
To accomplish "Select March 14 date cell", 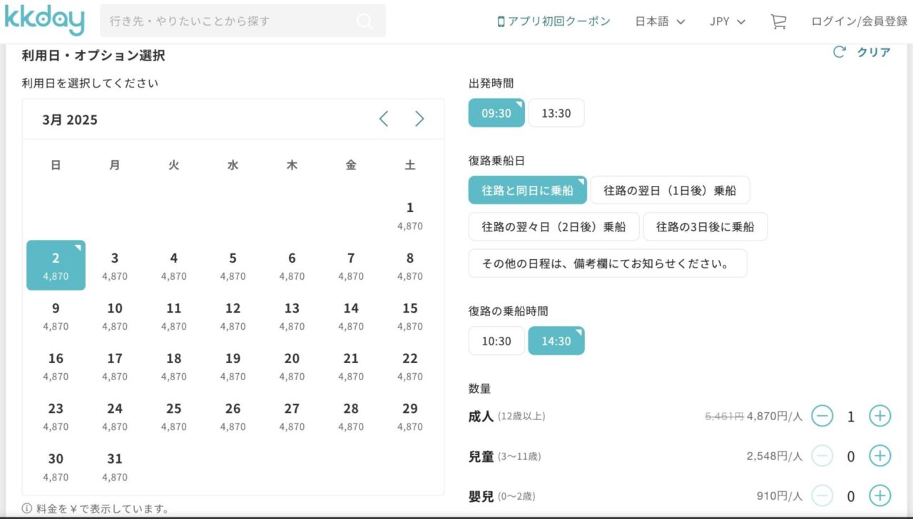I will point(351,315).
